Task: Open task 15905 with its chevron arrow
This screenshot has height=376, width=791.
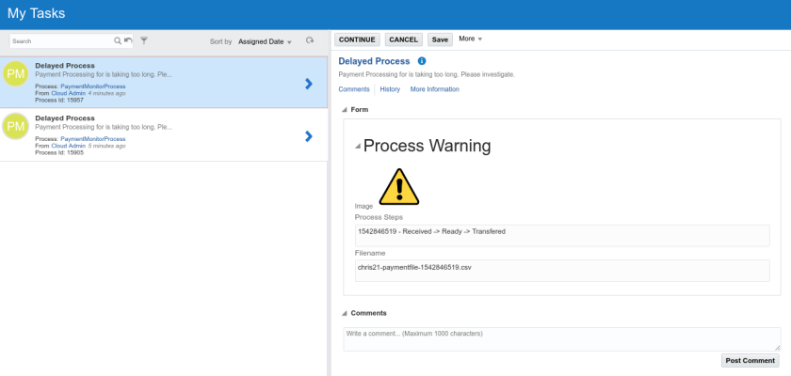Action: 309,136
